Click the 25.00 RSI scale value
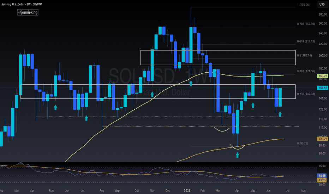Image resolution: width=329 pixels, height=194 pixels. 322,184
